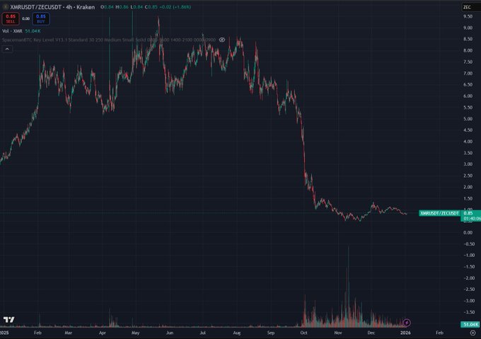
Task: Click the blue 0.85 BUY button
Action: [x=41, y=18]
